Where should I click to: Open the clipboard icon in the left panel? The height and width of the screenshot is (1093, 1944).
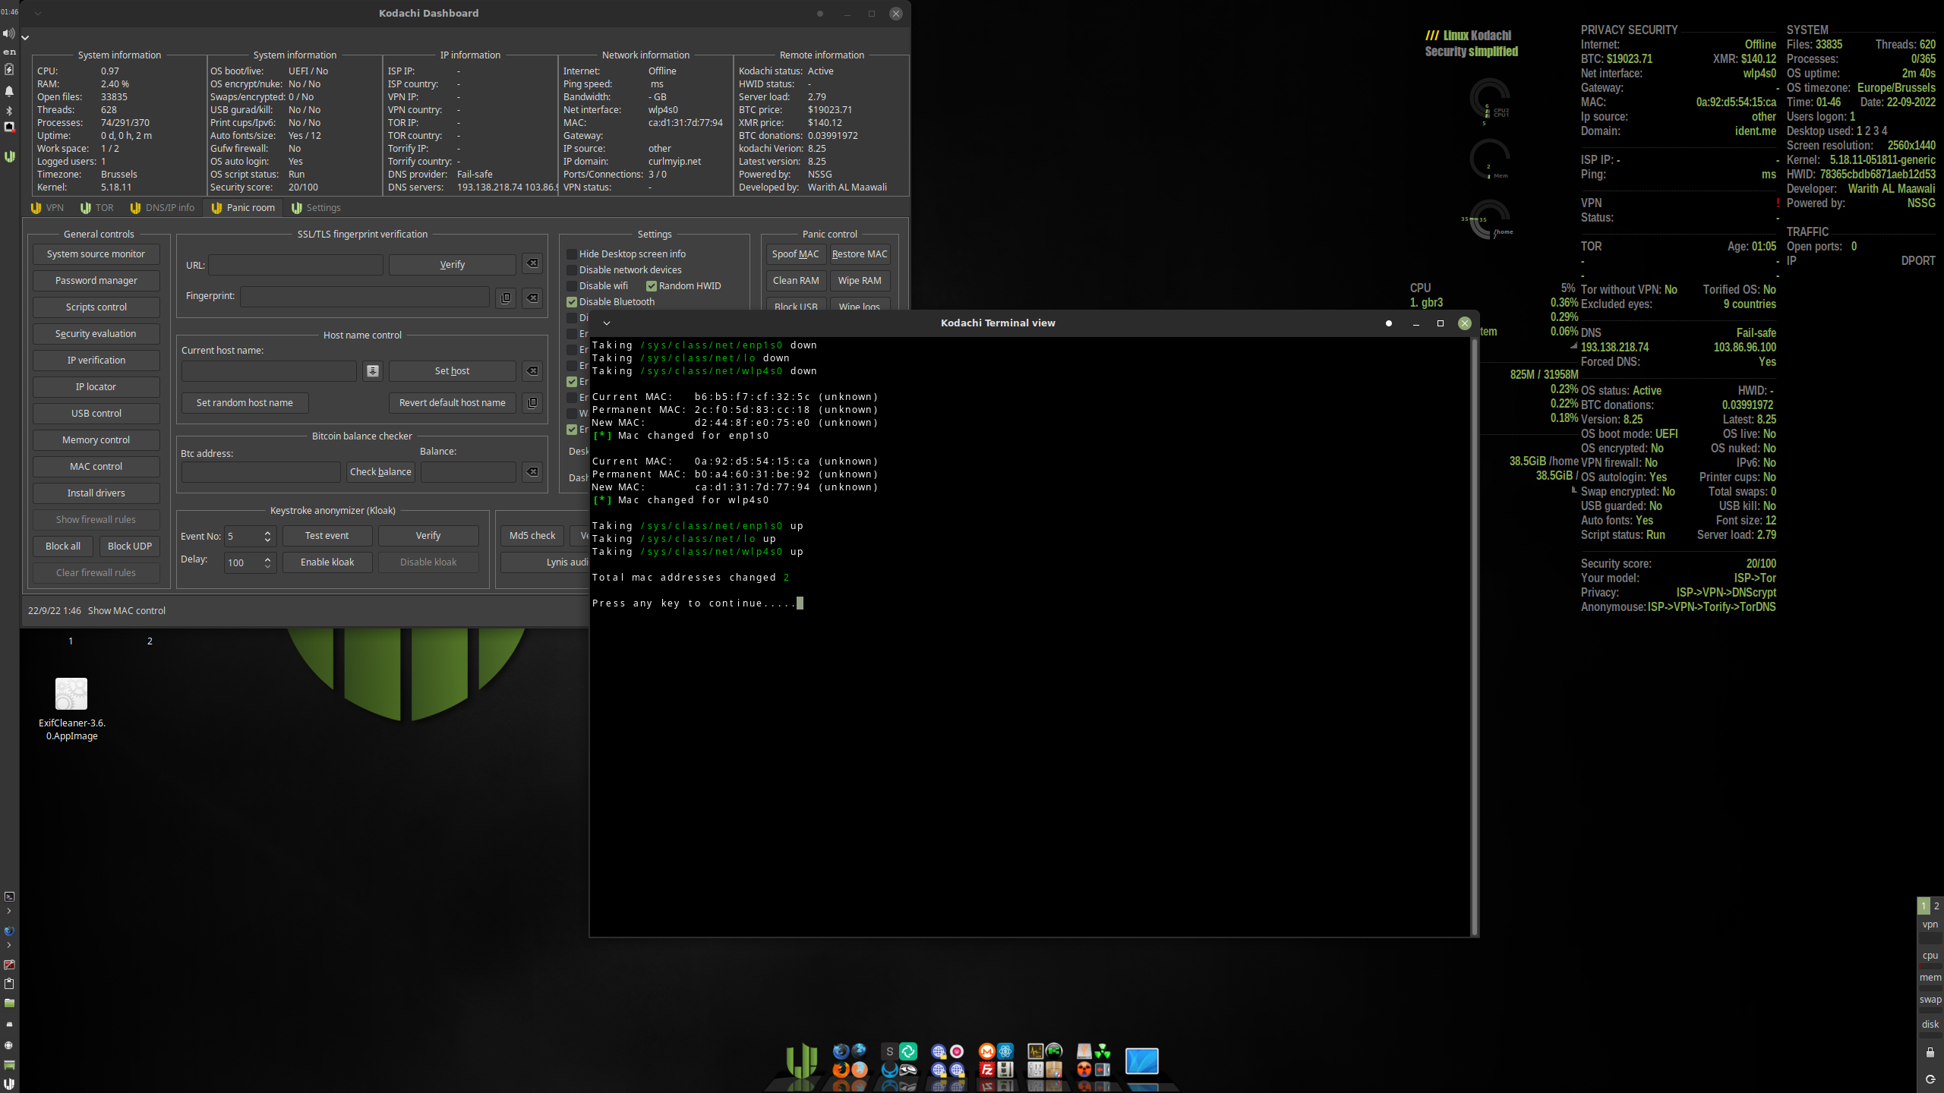(x=9, y=984)
